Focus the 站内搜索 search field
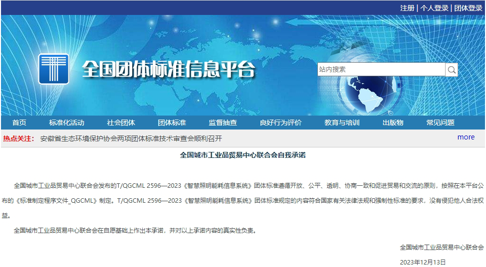 381,69
